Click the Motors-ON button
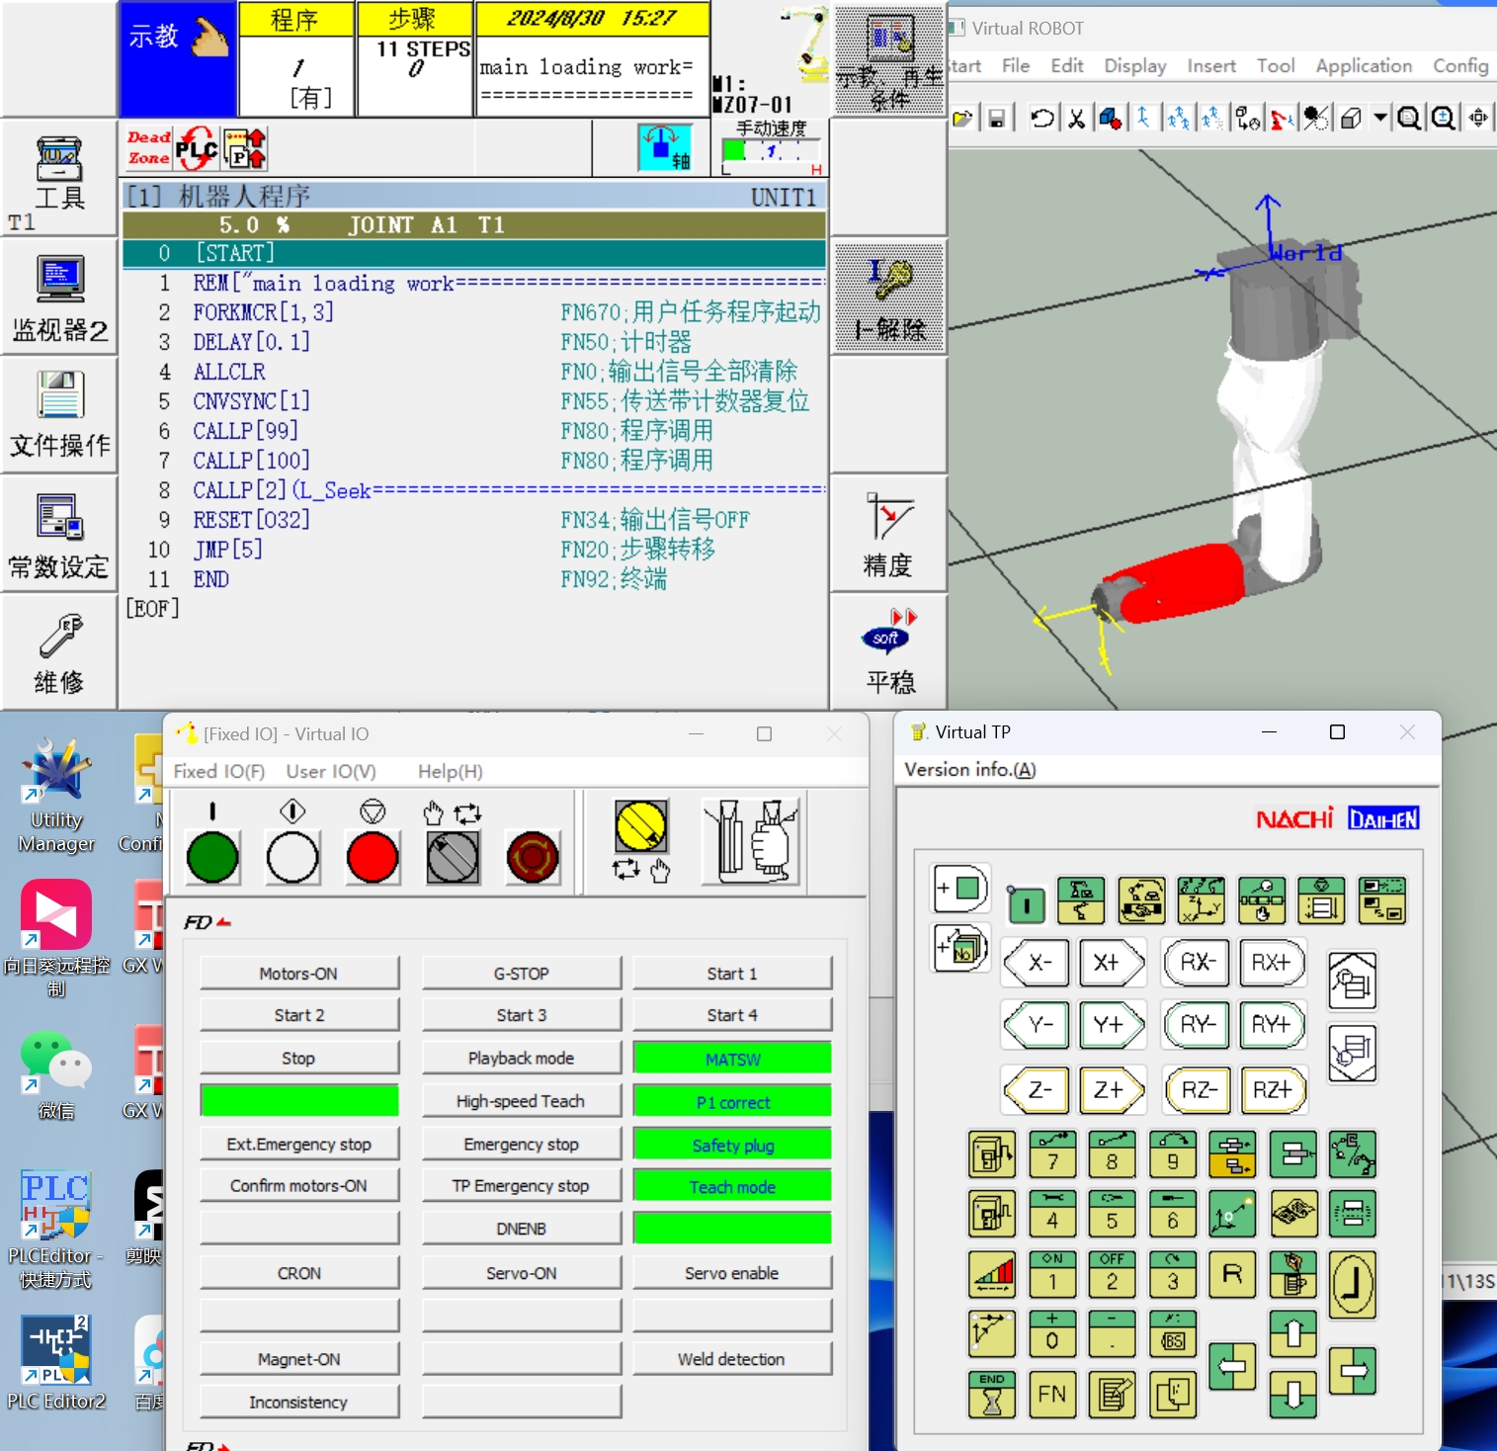Image resolution: width=1497 pixels, height=1451 pixels. (298, 974)
